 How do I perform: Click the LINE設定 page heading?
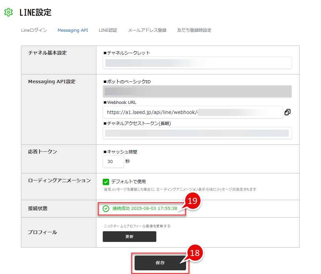35,12
